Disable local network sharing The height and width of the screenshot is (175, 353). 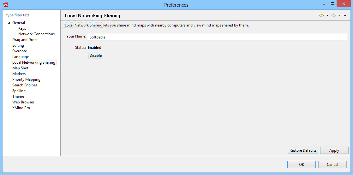pos(96,55)
